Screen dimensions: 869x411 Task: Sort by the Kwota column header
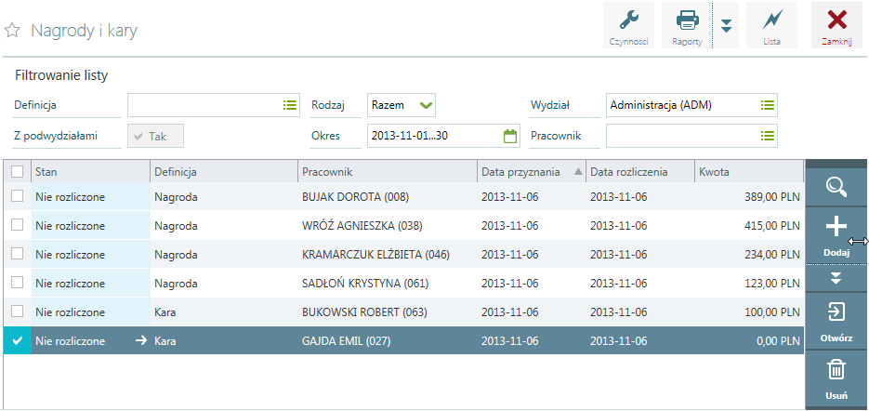coord(748,172)
